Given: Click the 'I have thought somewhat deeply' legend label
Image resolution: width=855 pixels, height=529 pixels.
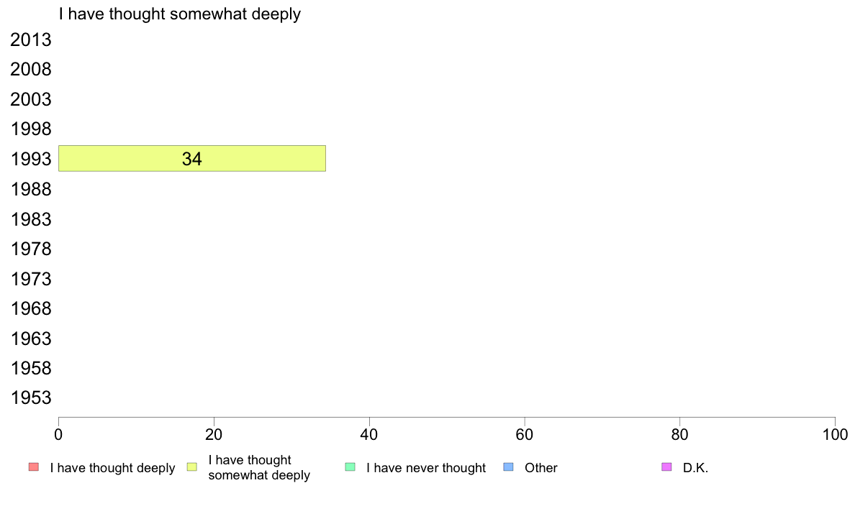Looking at the screenshot, I should coord(259,467).
